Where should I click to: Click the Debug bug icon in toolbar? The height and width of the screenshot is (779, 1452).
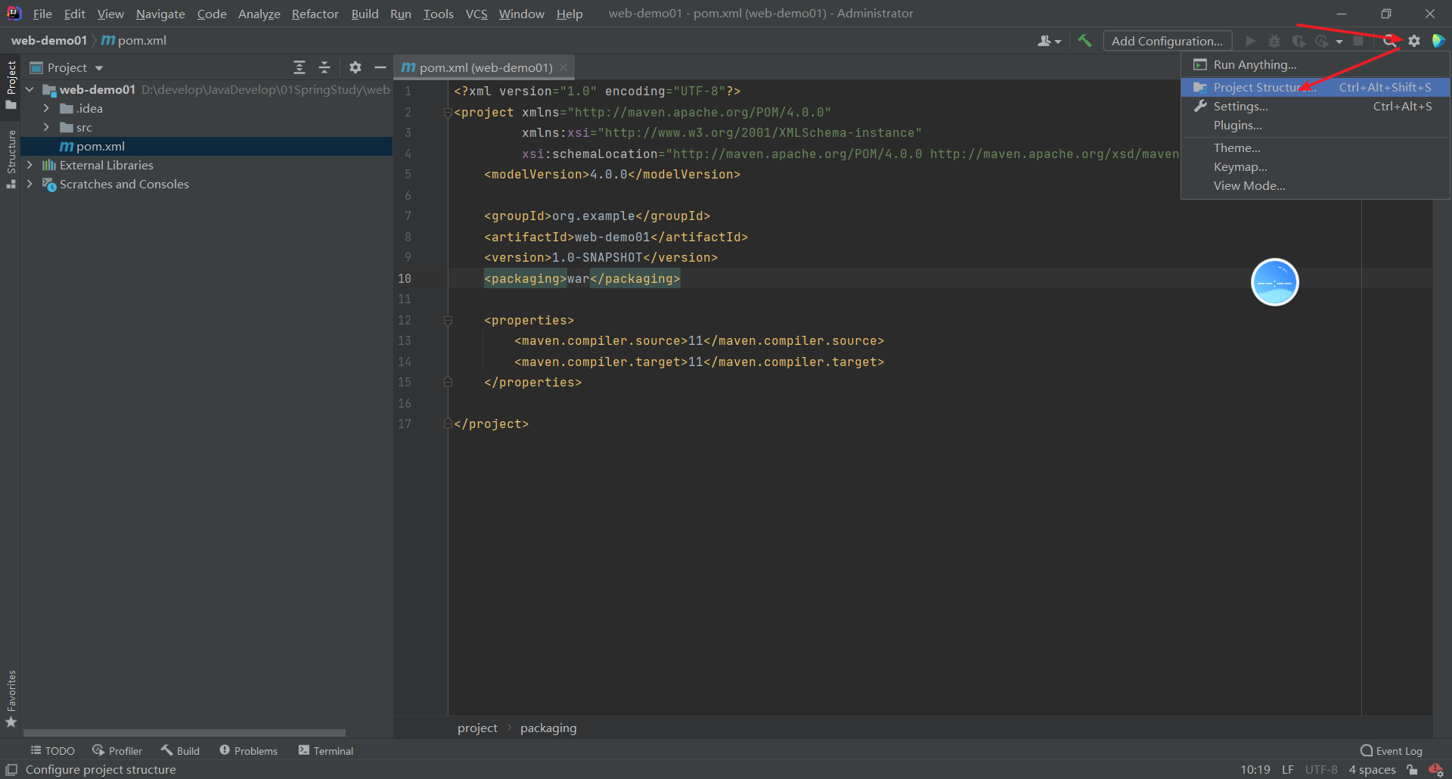tap(1274, 41)
